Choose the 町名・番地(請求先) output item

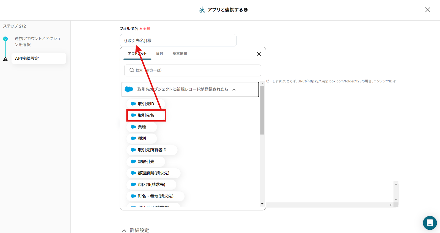pos(155,196)
